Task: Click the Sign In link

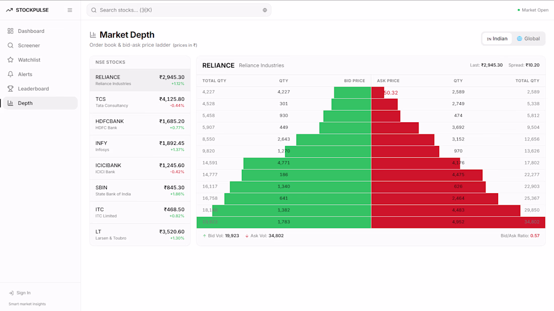Action: tap(20, 293)
